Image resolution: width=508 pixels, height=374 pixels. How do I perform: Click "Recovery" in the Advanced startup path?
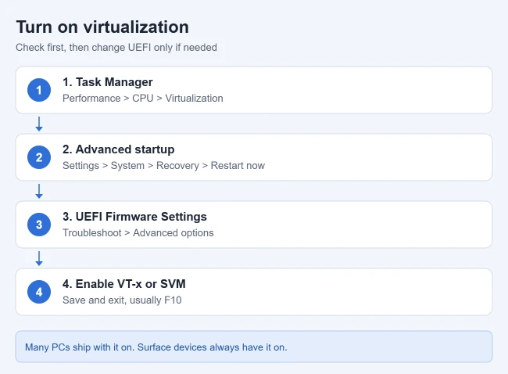(177, 165)
